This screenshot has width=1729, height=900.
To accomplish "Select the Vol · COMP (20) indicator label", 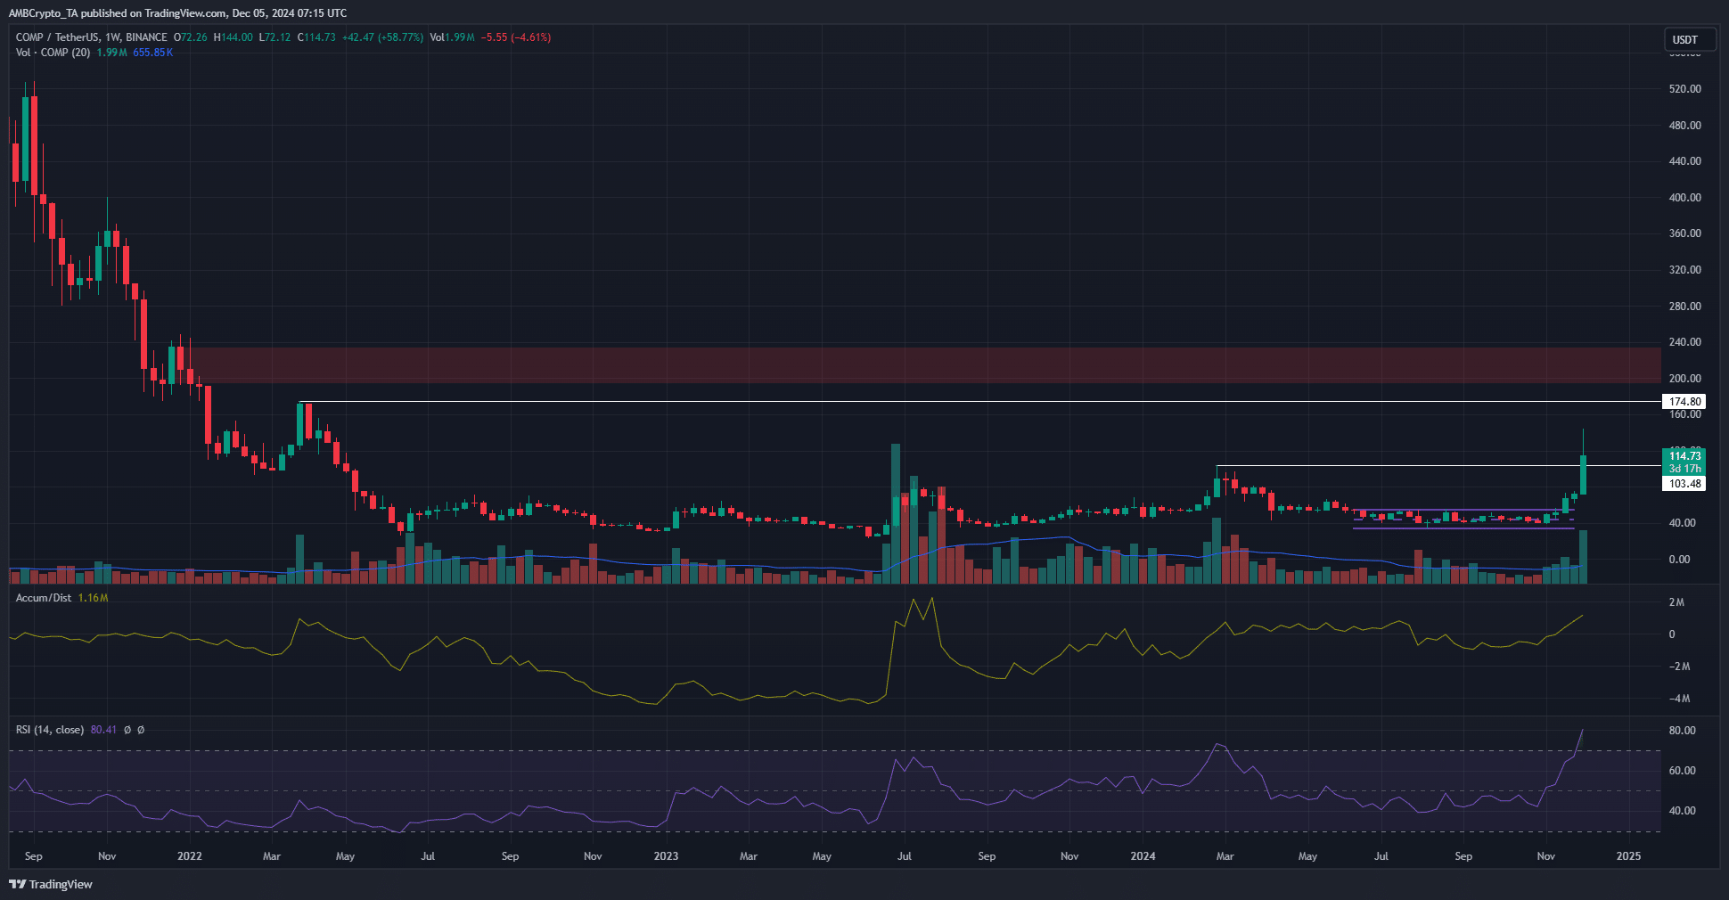I will 53,53.
